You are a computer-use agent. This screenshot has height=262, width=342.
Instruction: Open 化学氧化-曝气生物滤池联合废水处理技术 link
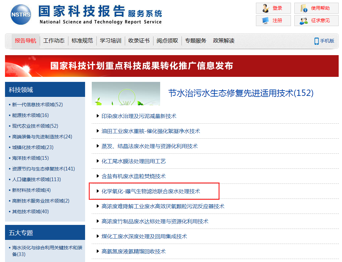pyautogui.click(x=151, y=191)
